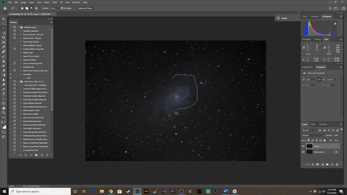Select the Crop tool
The width and height of the screenshot is (347, 195).
(x=4, y=37)
